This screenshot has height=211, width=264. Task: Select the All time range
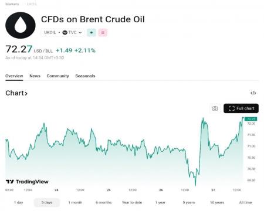click(x=245, y=203)
